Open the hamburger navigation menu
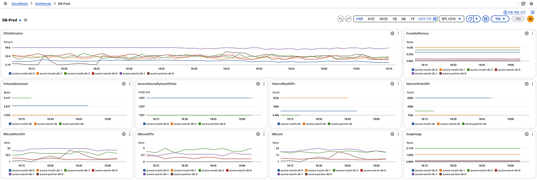Screen dimensions: 537x180 (5, 3)
